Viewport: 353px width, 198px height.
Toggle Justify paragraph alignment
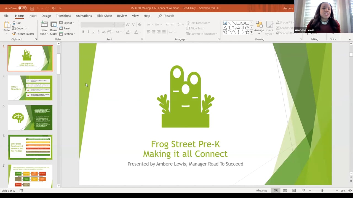coord(164,32)
